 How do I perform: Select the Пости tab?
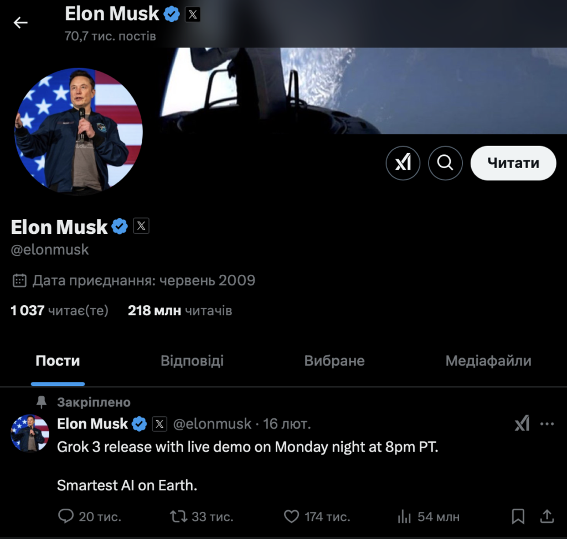click(58, 361)
